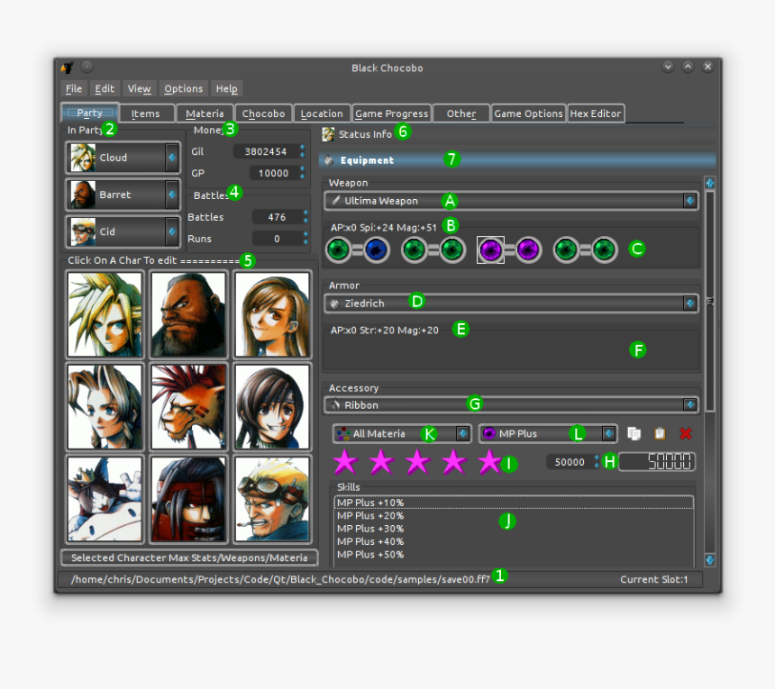Click the equipment panel scroll-up arrow
The height and width of the screenshot is (689, 775).
[x=710, y=183]
